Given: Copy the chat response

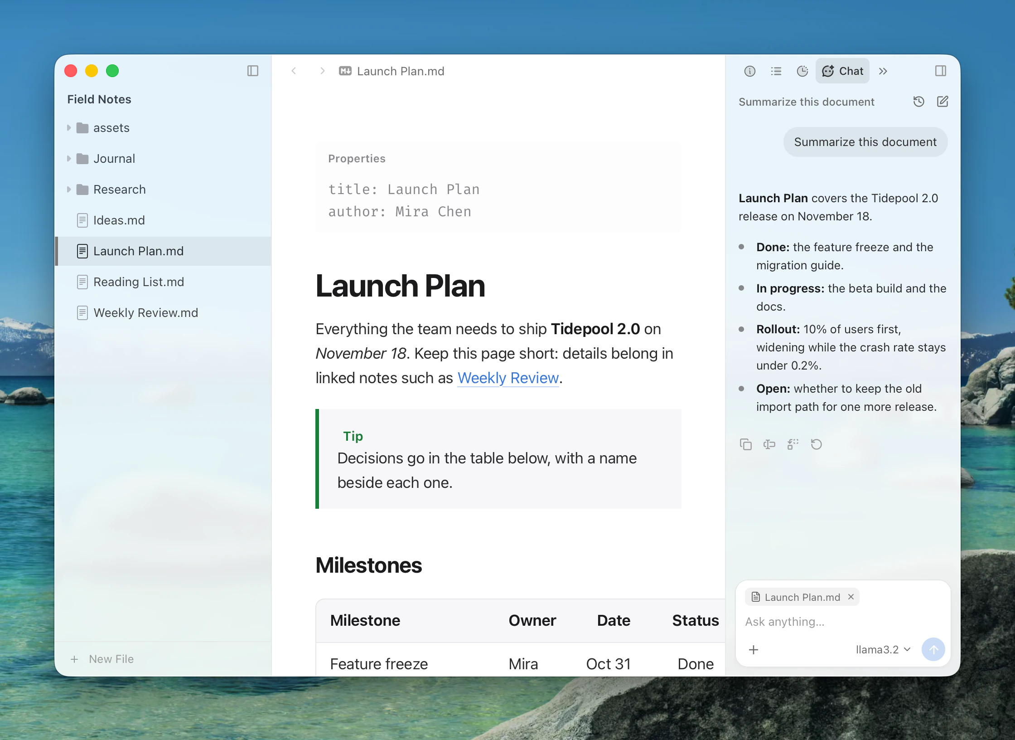Looking at the screenshot, I should [745, 444].
